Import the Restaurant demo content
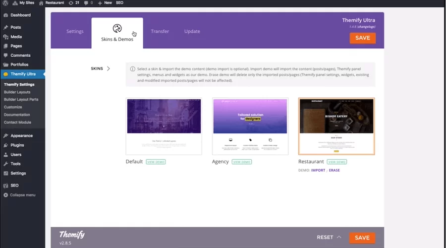The width and height of the screenshot is (446, 248). [318, 170]
